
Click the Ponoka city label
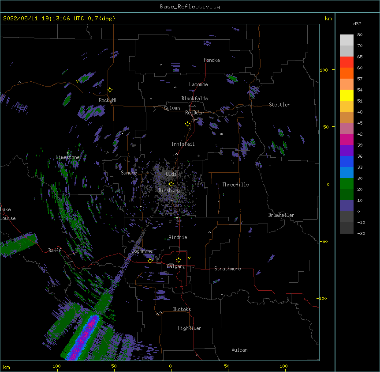212,60
